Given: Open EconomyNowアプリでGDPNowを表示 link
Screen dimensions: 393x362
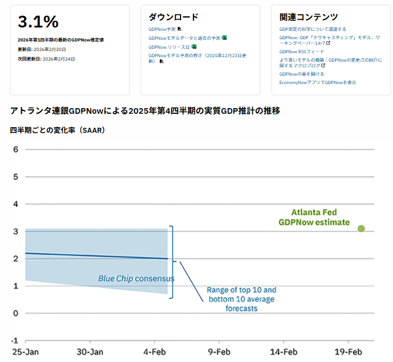Looking at the screenshot, I should click(x=317, y=82).
